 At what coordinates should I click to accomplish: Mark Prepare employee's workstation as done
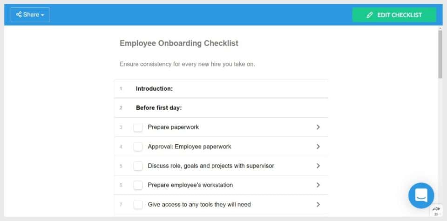pyautogui.click(x=138, y=185)
